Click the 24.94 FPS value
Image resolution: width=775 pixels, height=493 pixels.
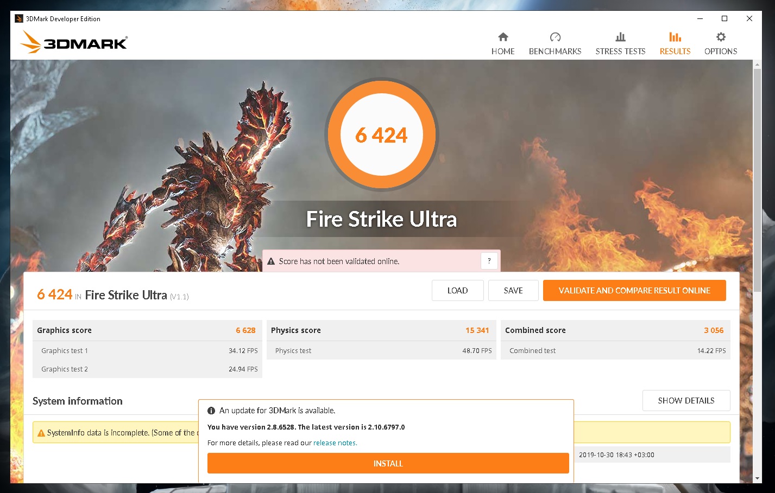coord(243,369)
